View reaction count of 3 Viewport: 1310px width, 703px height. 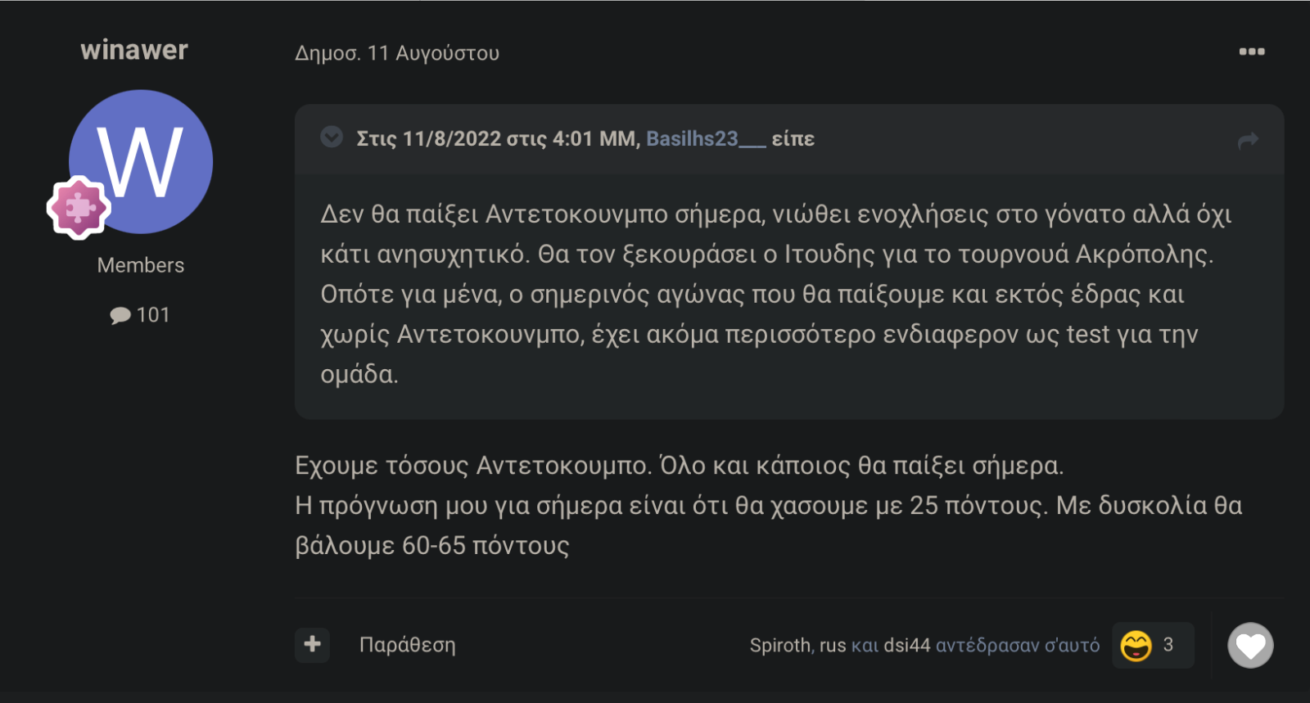(1168, 645)
